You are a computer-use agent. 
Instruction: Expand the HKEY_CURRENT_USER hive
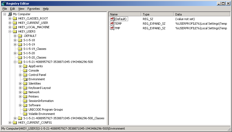pos(10,23)
